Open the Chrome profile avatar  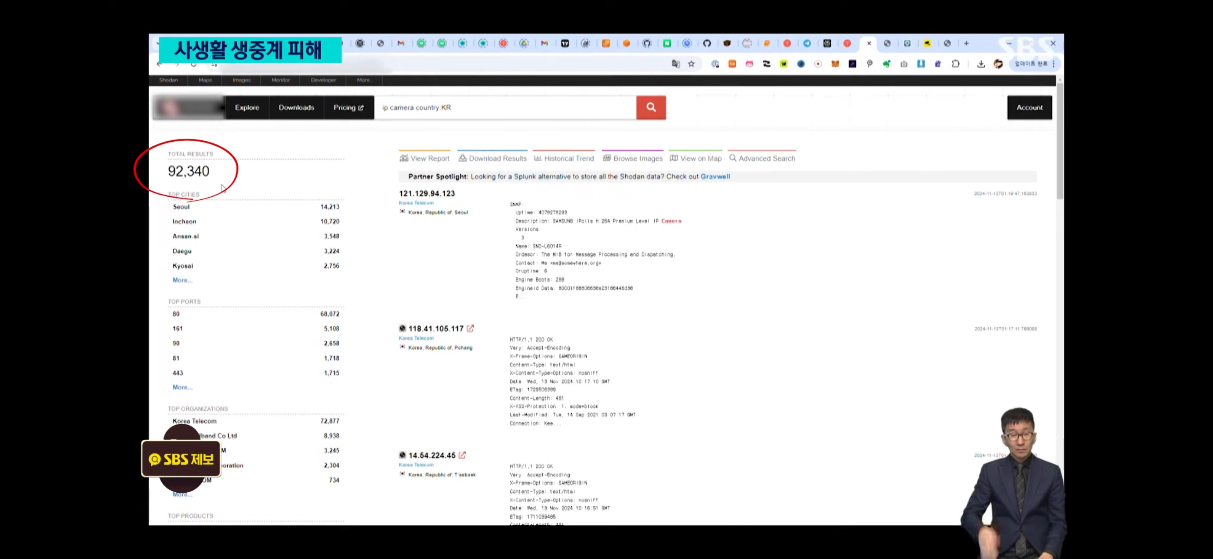[x=998, y=64]
